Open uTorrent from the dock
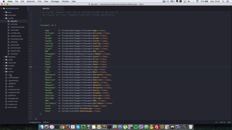The width and height of the screenshot is (232, 130). (125, 127)
